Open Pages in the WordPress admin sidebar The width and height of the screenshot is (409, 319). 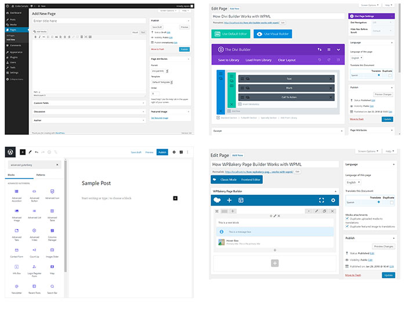(17, 30)
